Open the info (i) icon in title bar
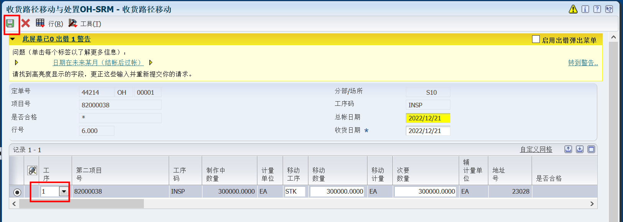 tap(585, 9)
